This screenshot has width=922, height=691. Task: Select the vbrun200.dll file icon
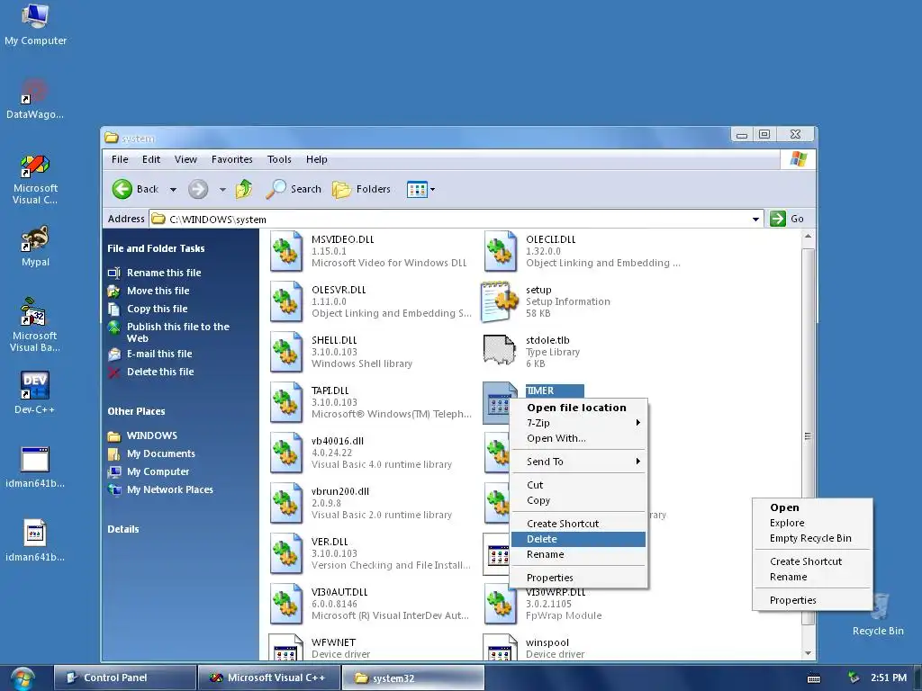point(285,504)
